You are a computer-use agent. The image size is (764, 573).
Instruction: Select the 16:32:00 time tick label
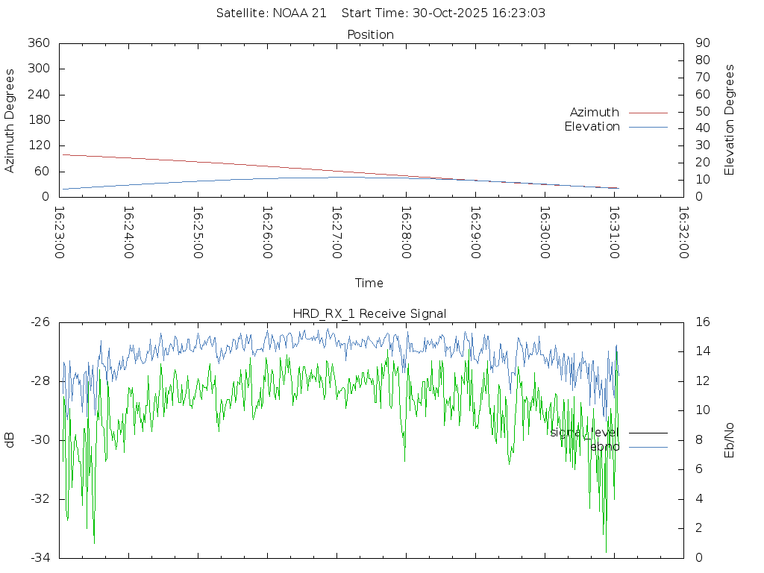tap(683, 232)
